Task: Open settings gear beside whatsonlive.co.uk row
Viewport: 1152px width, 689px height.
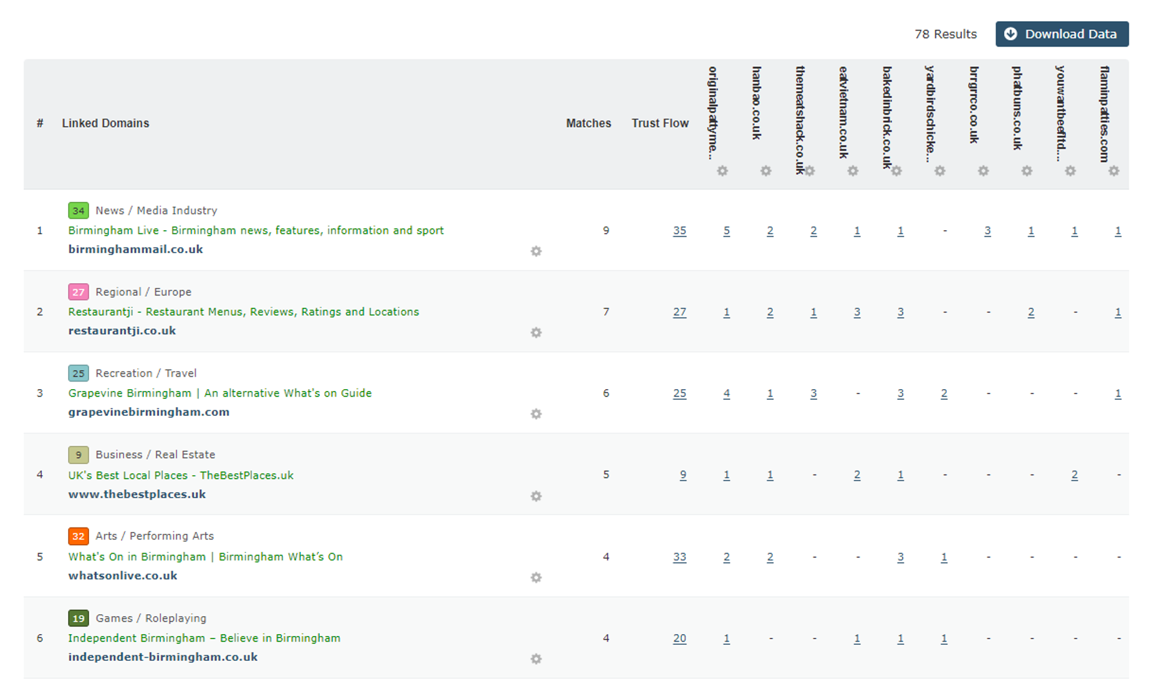Action: pyautogui.click(x=535, y=578)
